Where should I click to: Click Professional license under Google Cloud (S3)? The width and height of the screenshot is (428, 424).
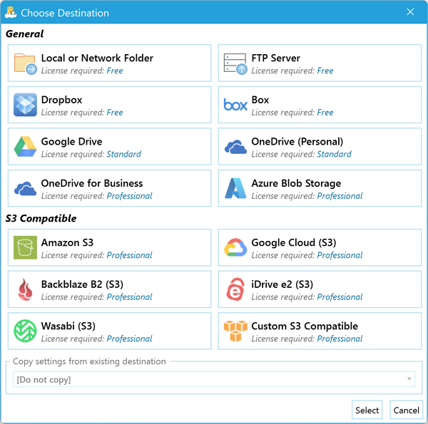340,255
